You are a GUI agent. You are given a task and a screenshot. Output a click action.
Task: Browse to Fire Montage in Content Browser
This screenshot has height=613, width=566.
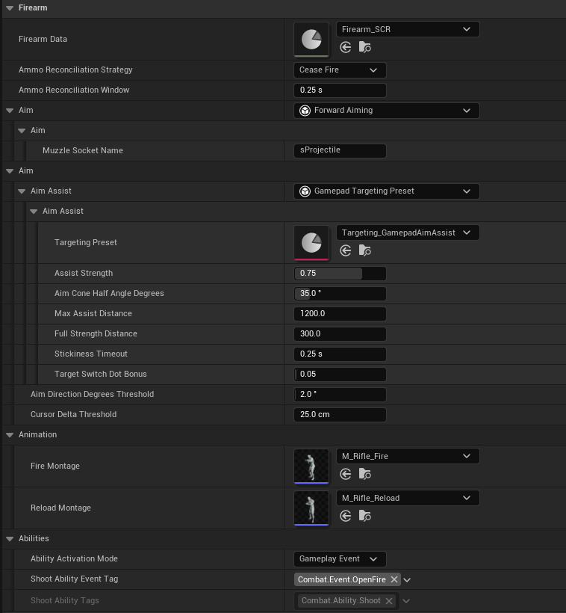(364, 474)
